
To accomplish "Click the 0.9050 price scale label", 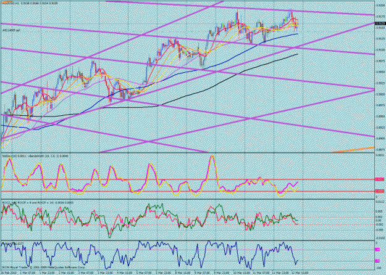I will tap(380, 72).
